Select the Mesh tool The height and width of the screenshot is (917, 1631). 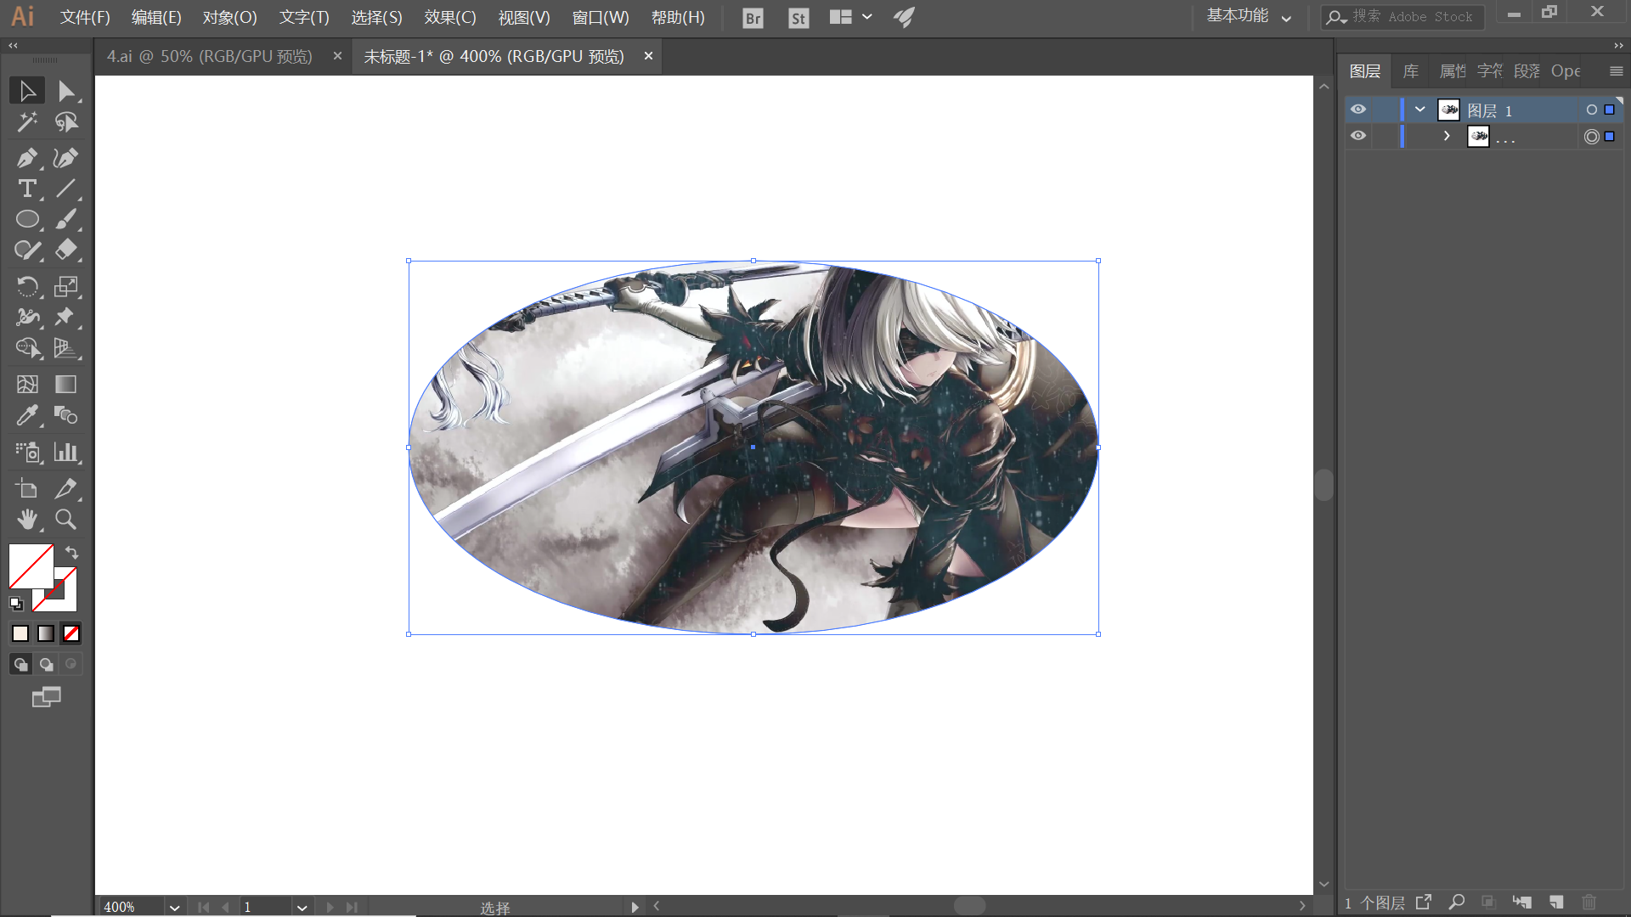(x=27, y=385)
